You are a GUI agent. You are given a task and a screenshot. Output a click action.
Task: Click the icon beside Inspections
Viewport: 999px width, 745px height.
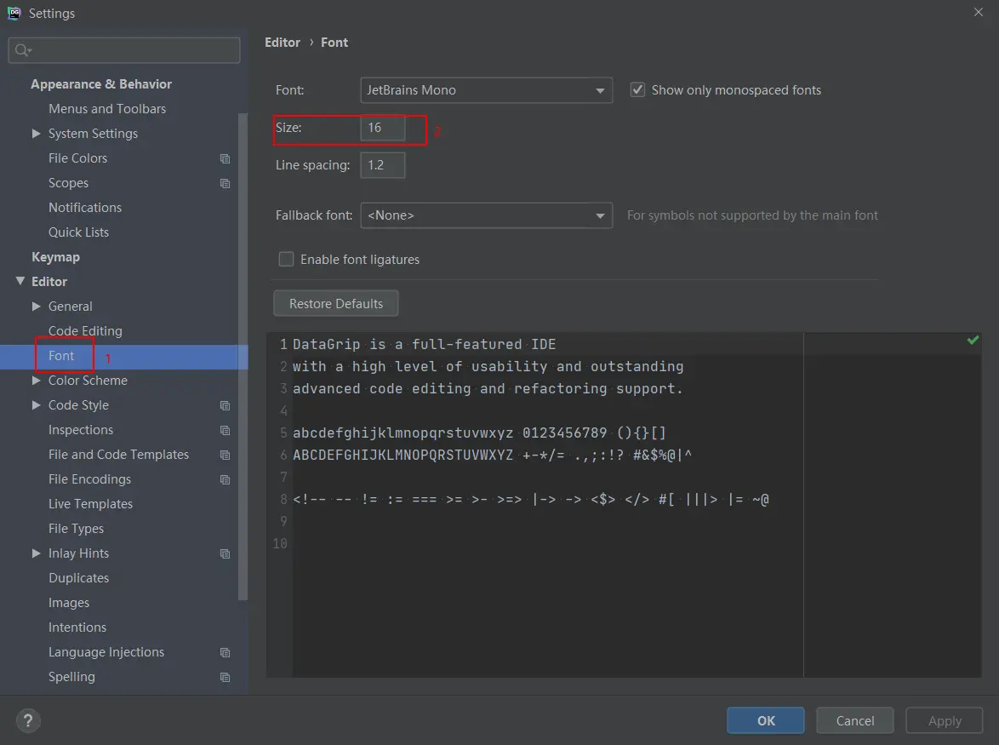coord(225,430)
